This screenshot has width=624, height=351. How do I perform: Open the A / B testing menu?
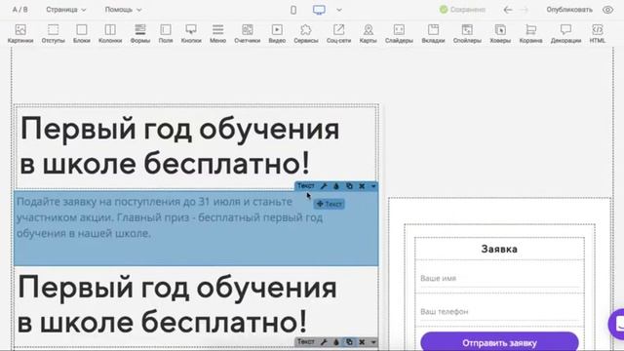19,10
